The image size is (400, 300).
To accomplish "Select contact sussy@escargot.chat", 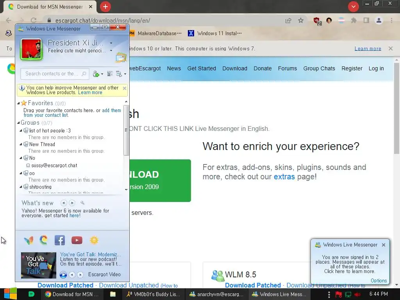I will pyautogui.click(x=54, y=165).
